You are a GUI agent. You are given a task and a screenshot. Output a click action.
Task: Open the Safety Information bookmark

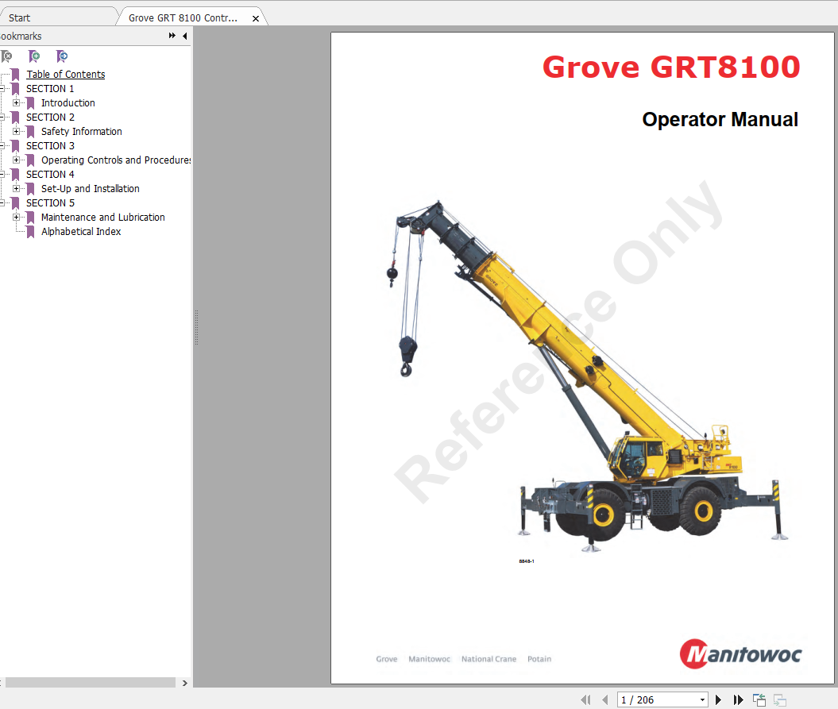coord(81,132)
